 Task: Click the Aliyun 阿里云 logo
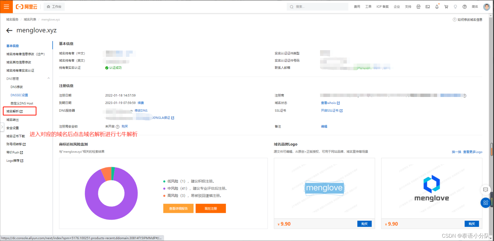[x=26, y=7]
